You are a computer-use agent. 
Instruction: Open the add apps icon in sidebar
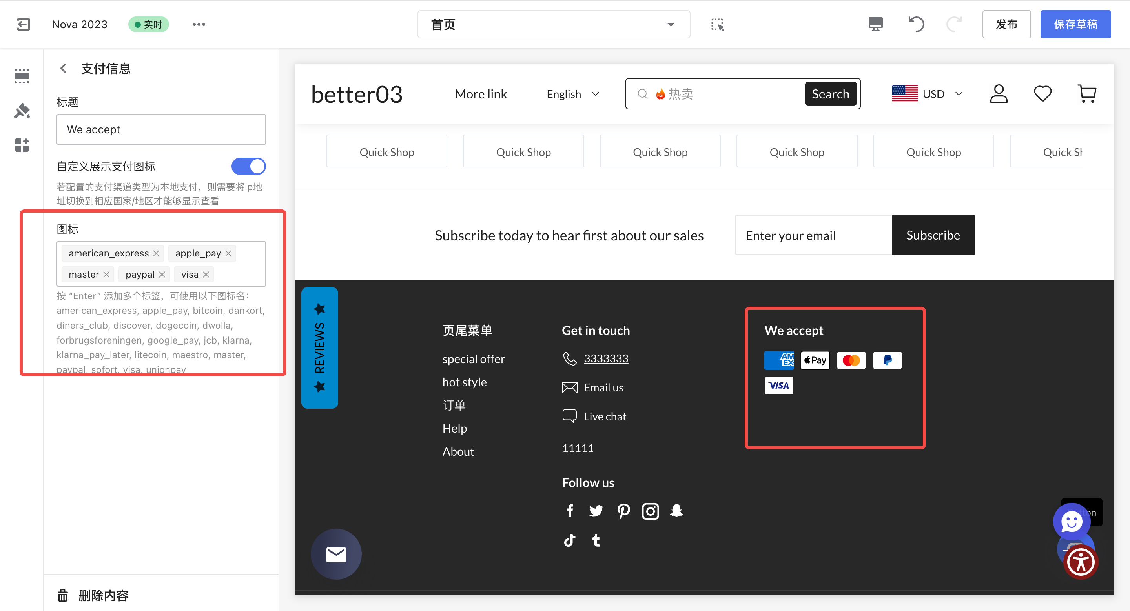(22, 145)
